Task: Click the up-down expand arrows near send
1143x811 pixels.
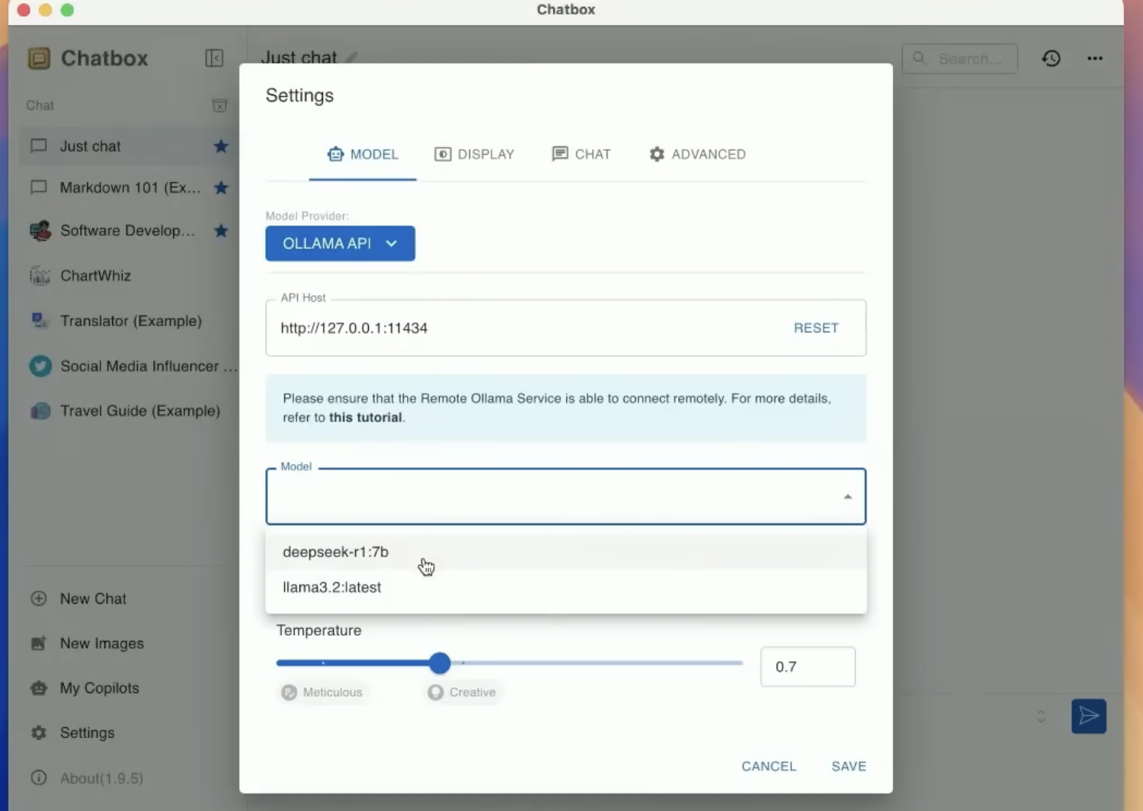Action: coord(1041,716)
